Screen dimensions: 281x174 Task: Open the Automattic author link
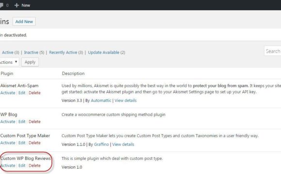(101, 101)
